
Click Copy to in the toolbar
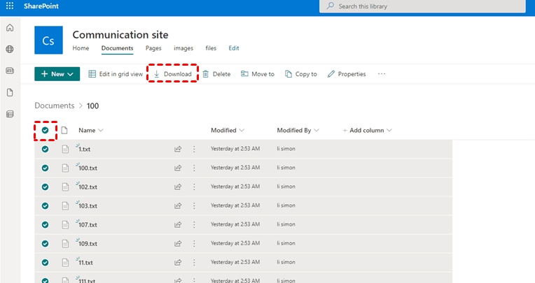(301, 74)
